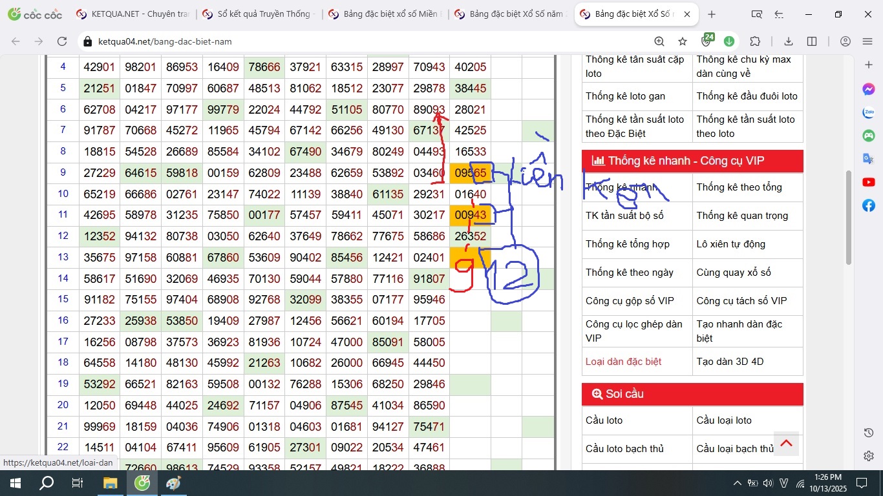This screenshot has width=883, height=496.
Task: Open the red Loại dàn đặc biệt link
Action: (623, 362)
